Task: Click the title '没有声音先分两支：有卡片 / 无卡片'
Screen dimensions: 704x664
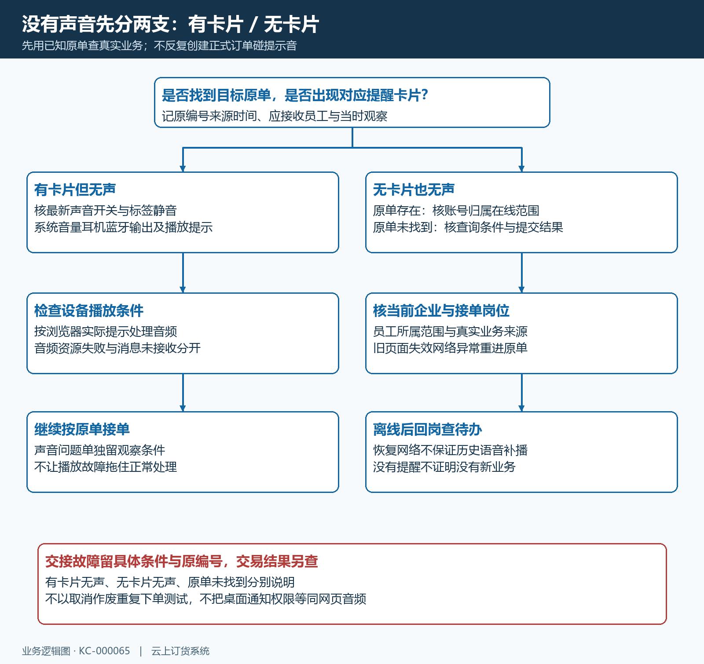Action: click(x=171, y=24)
